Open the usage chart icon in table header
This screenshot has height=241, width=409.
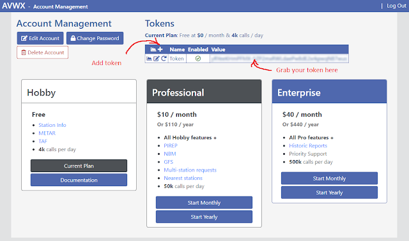coord(153,49)
